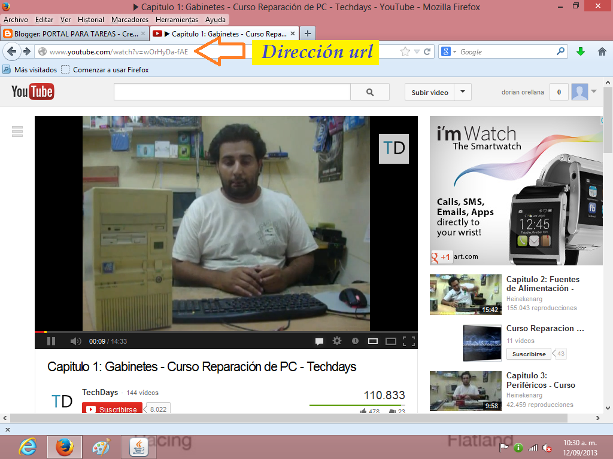Click the muted volume tray icon
This screenshot has width=613, height=459.
pos(547,448)
